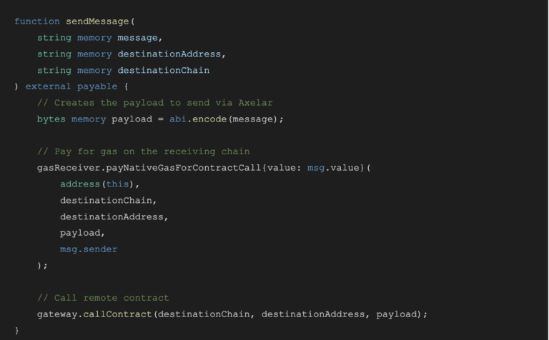This screenshot has height=340, width=549.
Task: Click the "callContract" method name
Action: click(x=117, y=314)
